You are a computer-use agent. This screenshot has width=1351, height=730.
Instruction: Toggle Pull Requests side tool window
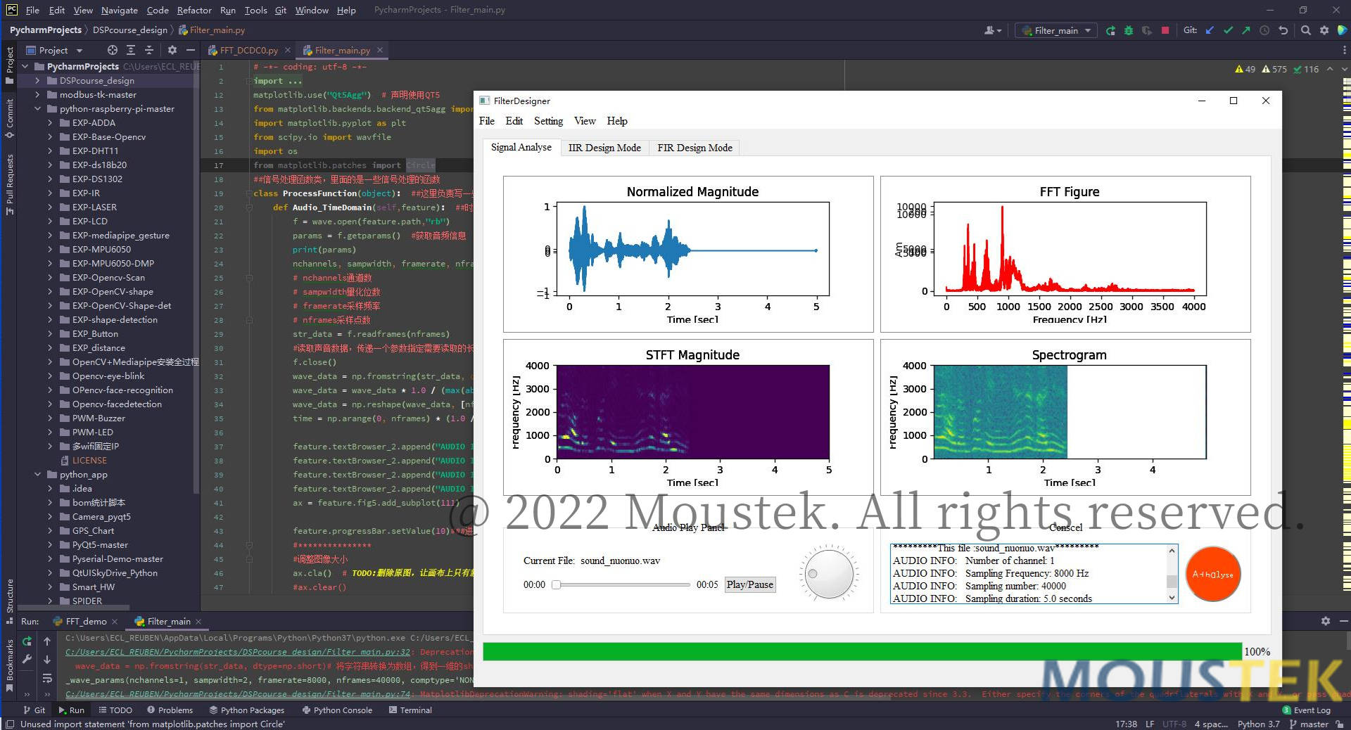[9, 184]
